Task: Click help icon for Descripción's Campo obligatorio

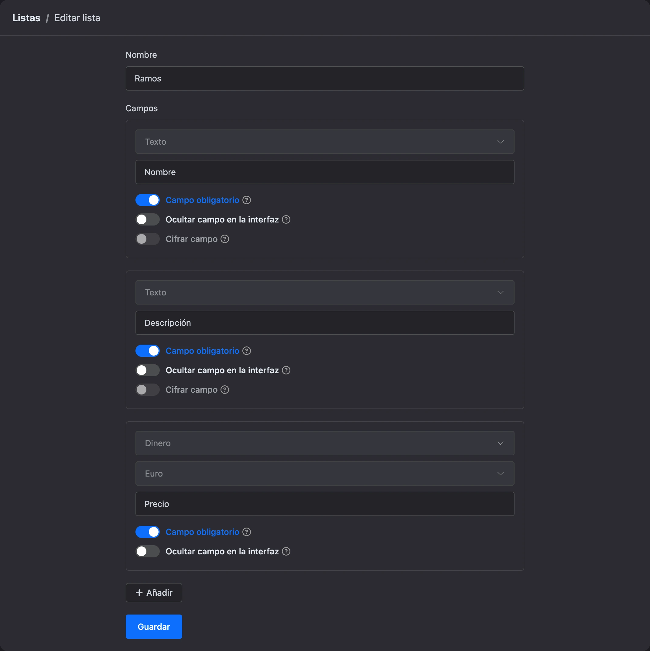Action: point(247,351)
